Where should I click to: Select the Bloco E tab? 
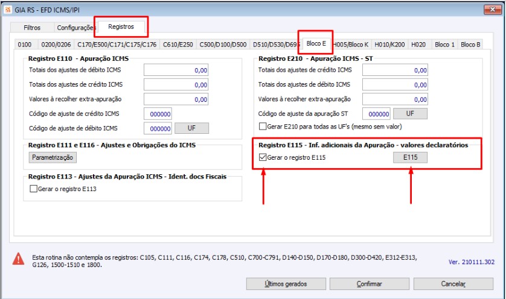point(316,43)
